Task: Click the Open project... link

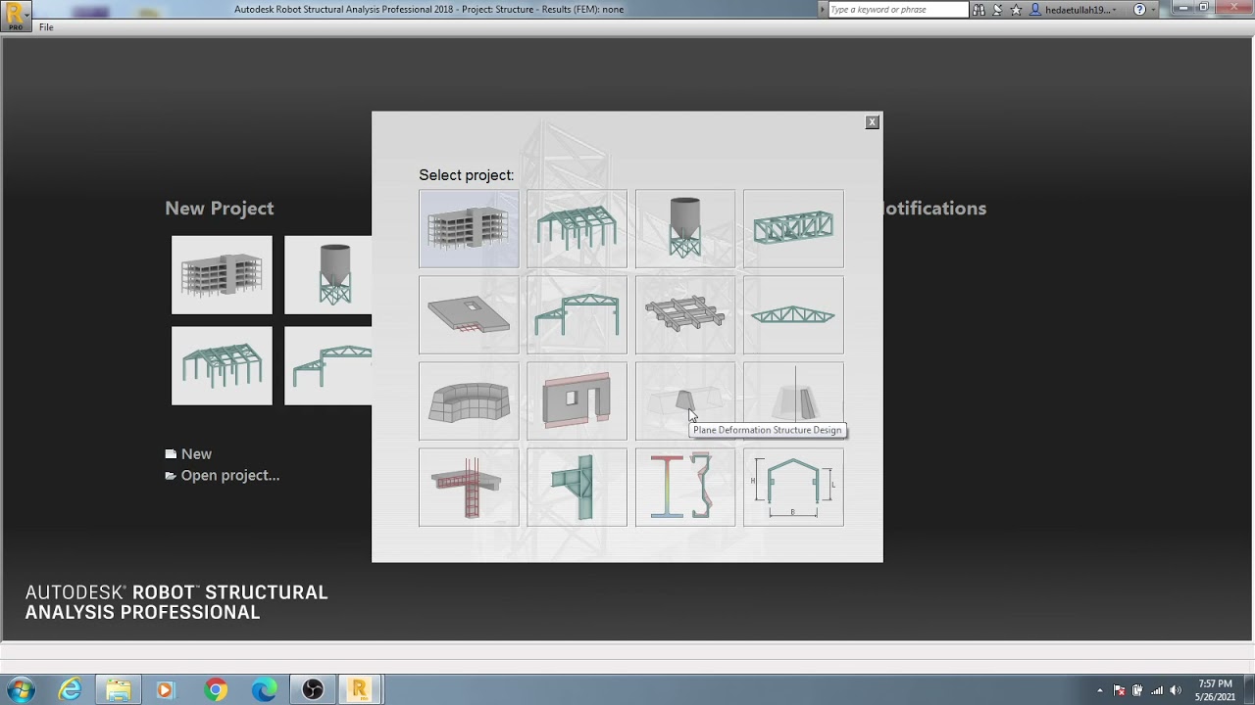Action: [x=223, y=476]
